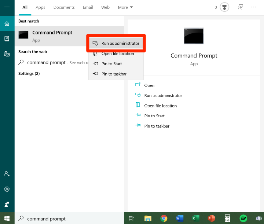
Task: Open the Notebook icon in the sidebar
Action: click(7, 39)
